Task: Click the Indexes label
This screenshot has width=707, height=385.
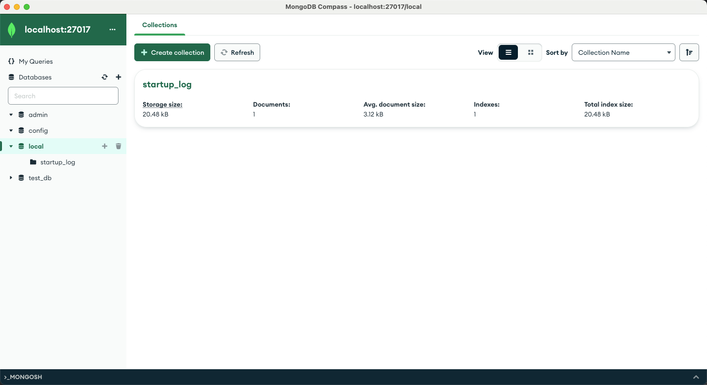Action: pos(487,105)
